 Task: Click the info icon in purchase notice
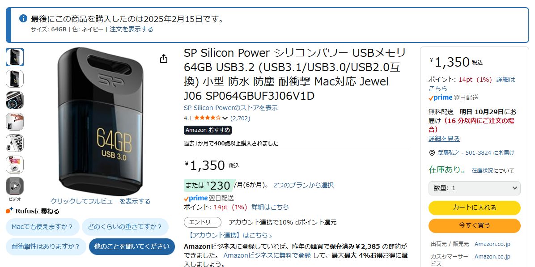click(x=23, y=19)
